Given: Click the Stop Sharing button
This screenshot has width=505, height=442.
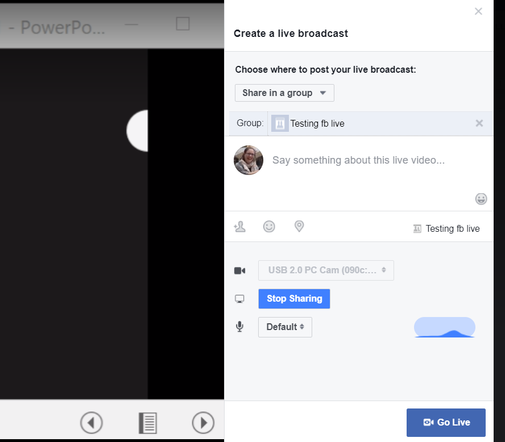Looking at the screenshot, I should (294, 298).
